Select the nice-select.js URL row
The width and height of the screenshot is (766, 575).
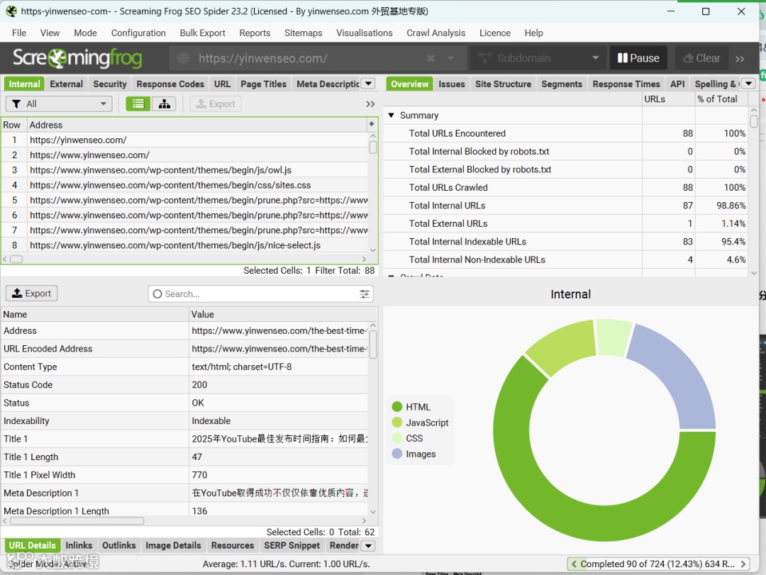tap(184, 245)
